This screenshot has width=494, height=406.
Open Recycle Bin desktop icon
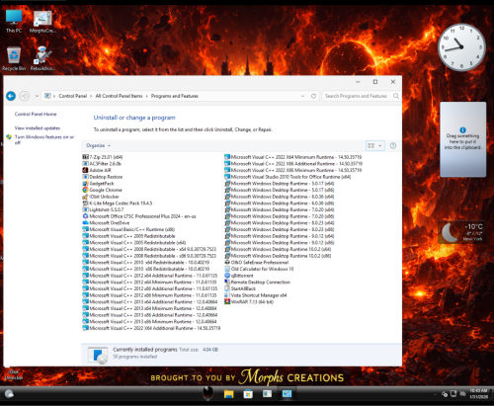point(14,58)
